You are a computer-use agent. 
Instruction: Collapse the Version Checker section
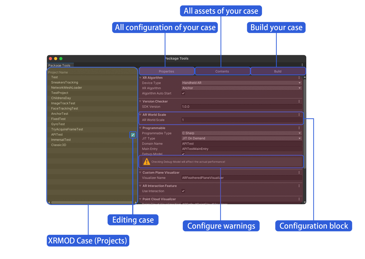click(x=140, y=101)
